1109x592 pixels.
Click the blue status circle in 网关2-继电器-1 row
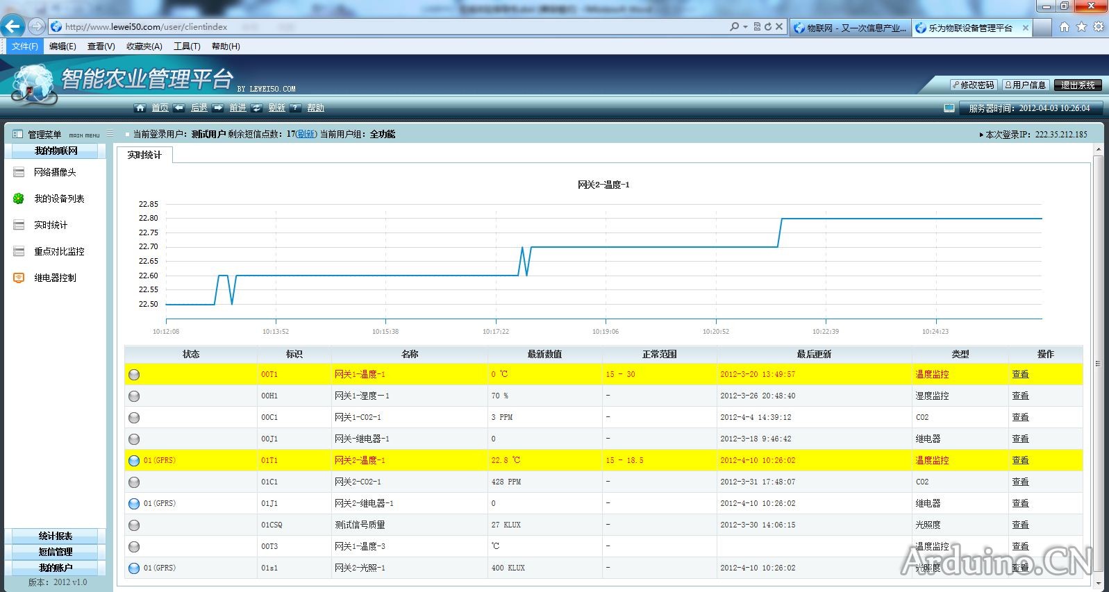[x=134, y=504]
